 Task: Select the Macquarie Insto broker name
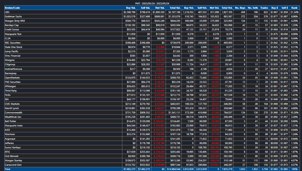coord(14,126)
